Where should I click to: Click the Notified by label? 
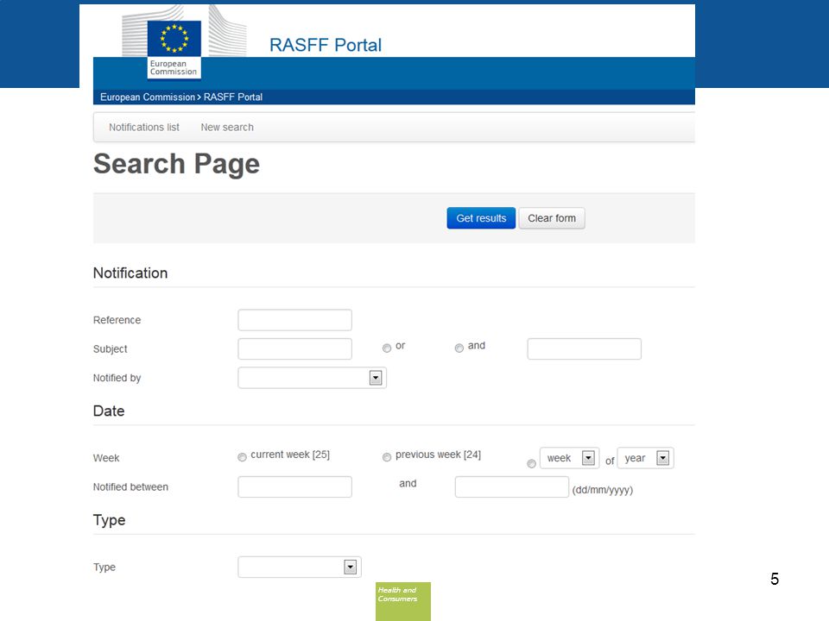click(x=117, y=378)
